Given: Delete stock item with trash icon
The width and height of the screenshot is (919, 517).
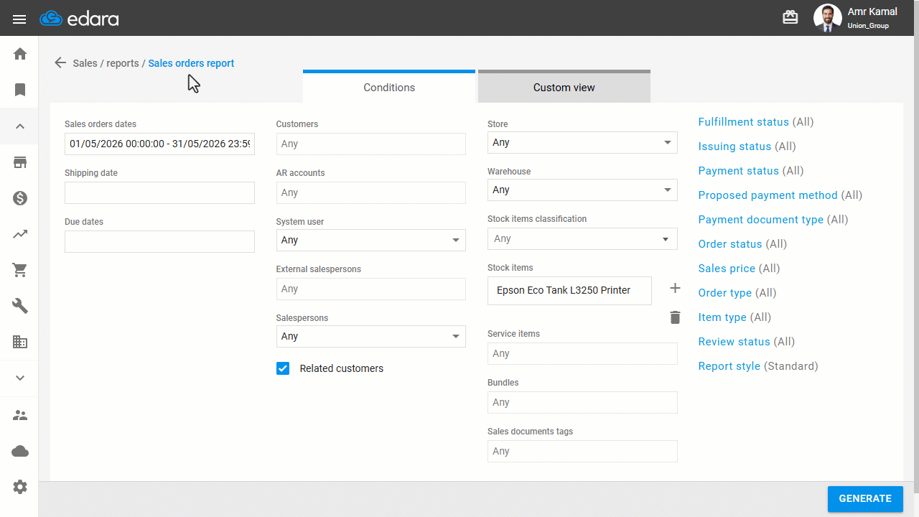Looking at the screenshot, I should [675, 317].
